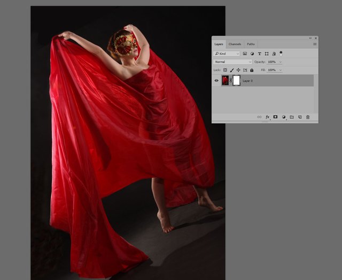This screenshot has height=280, width=342.
Task: Open the Layers panel options menu
Action: coord(315,44)
